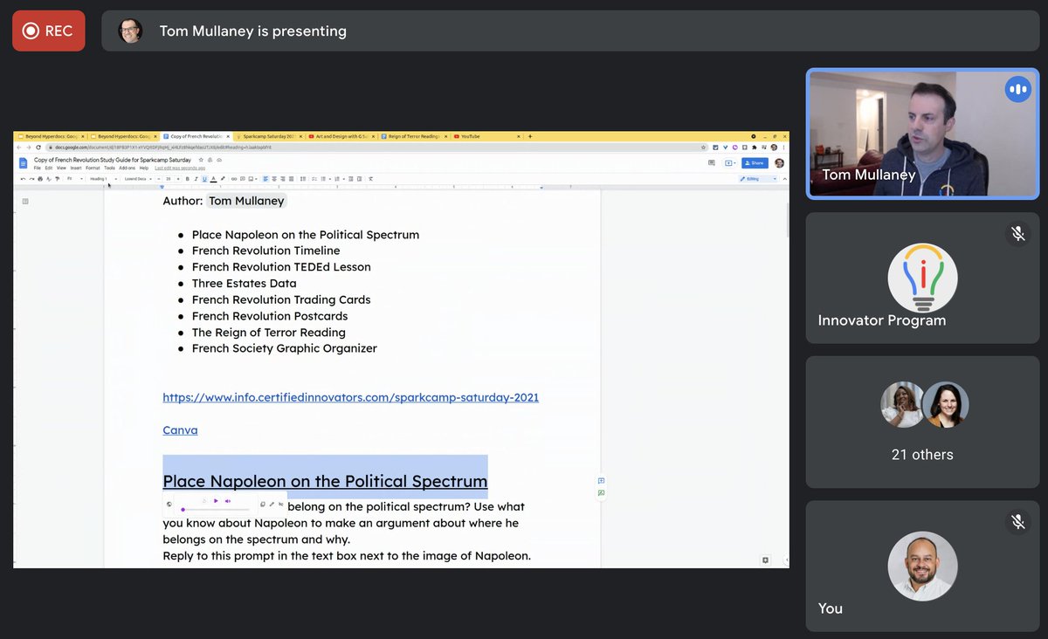1048x639 pixels.
Task: Open the Format menu
Action: 93,168
